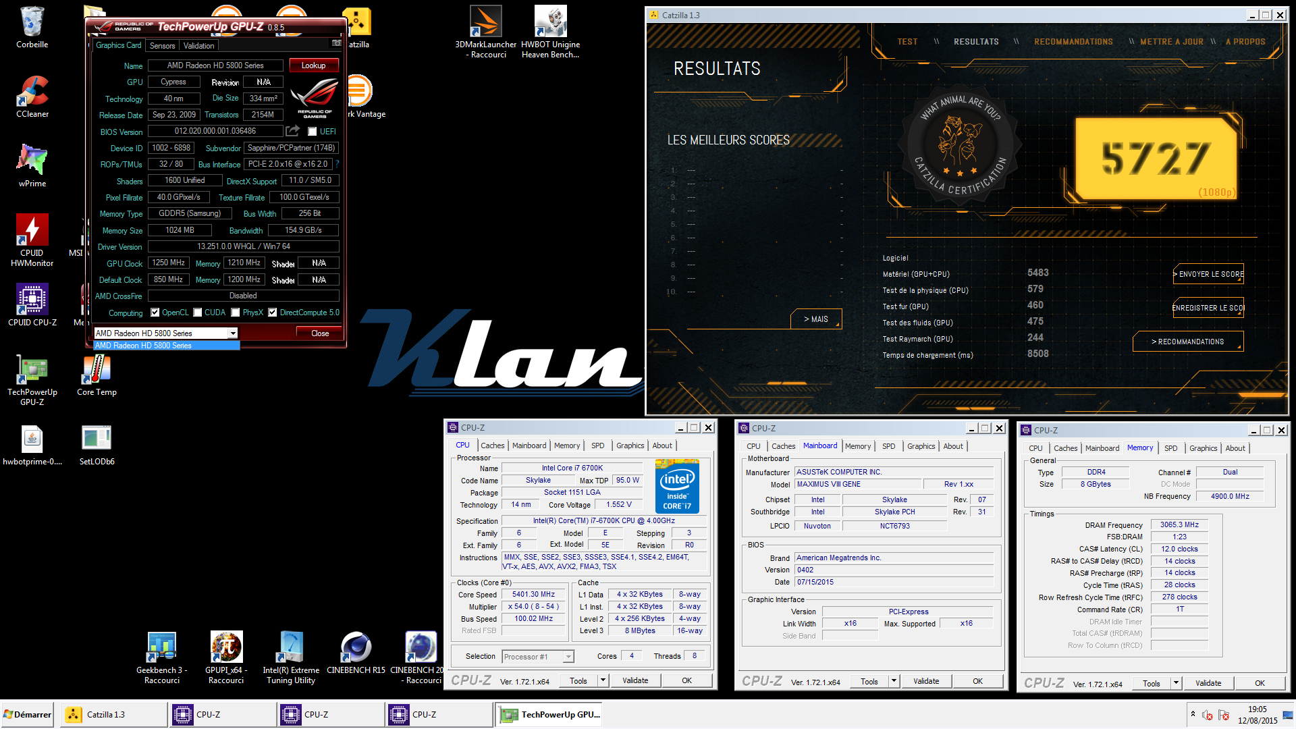
Task: Click the BIOS Version field in GPU-Z
Action: click(215, 131)
